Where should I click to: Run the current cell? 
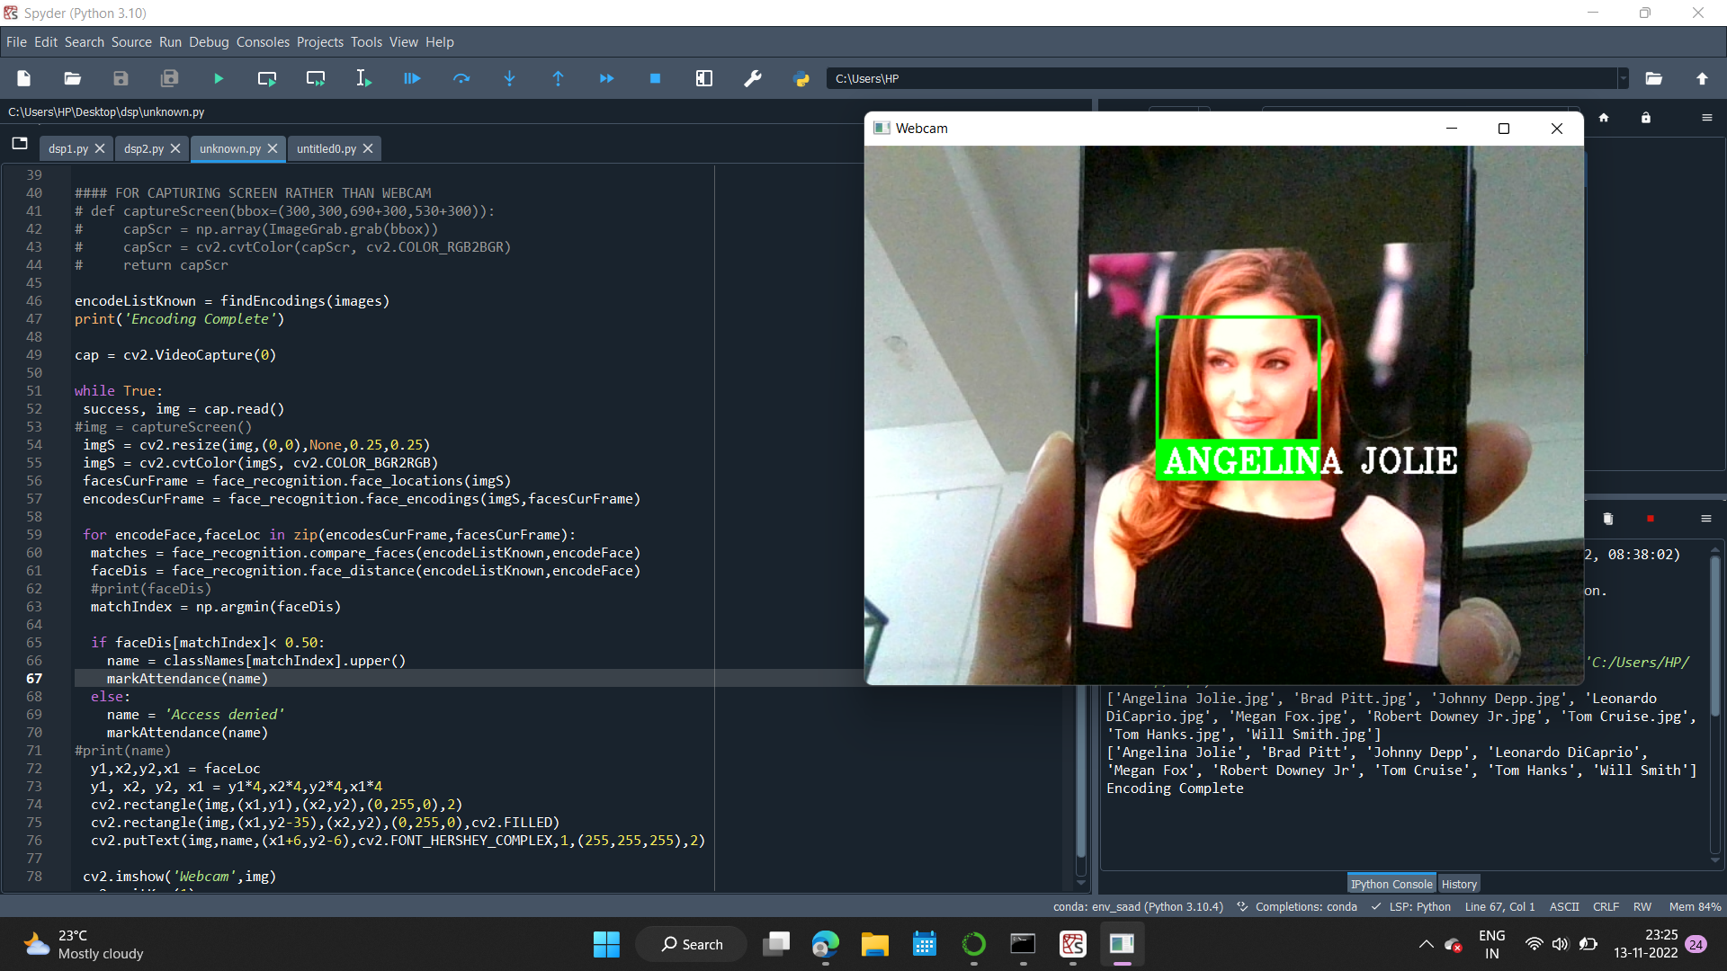(x=267, y=79)
